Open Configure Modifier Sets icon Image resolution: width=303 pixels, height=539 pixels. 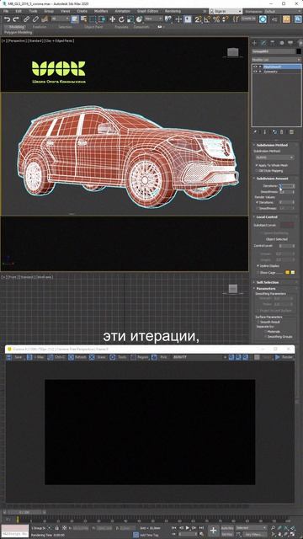(292, 131)
